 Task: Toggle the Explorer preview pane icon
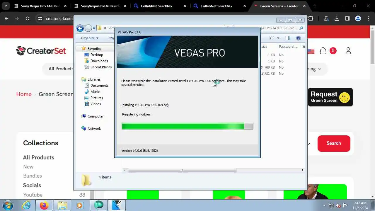click(288, 38)
